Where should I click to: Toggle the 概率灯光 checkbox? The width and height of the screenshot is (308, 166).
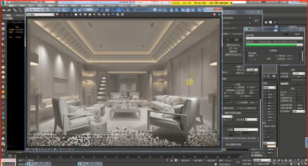click(x=235, y=73)
